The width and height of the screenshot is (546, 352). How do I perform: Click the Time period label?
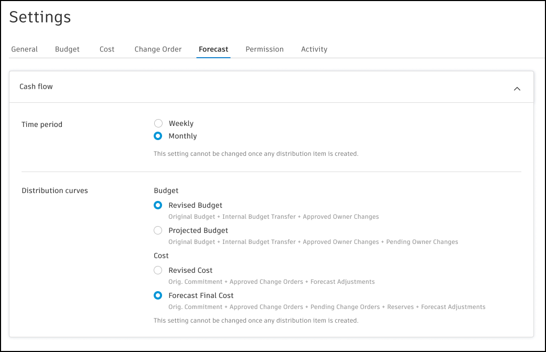[42, 124]
